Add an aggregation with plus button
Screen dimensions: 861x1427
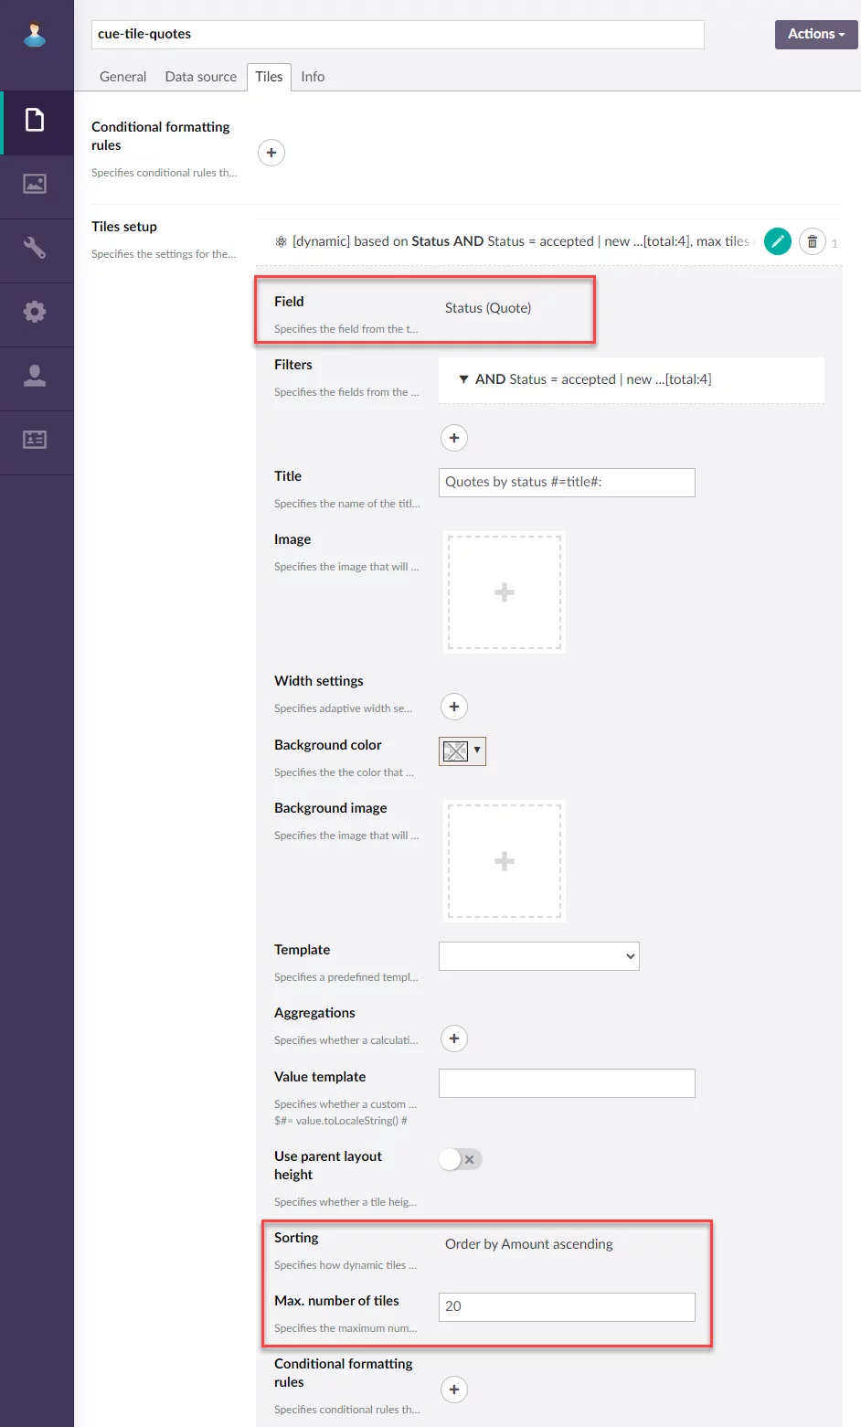pyautogui.click(x=454, y=1038)
